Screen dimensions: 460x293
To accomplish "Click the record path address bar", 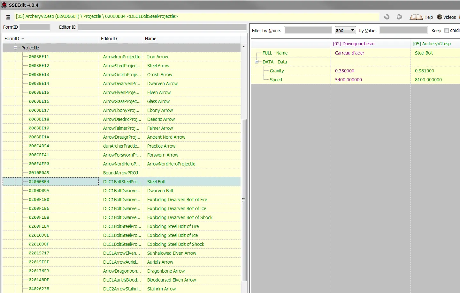I will 197,17.
